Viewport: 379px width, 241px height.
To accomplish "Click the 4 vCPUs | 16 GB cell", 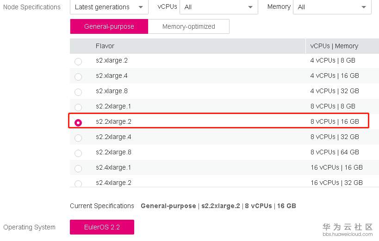I will [x=335, y=76].
